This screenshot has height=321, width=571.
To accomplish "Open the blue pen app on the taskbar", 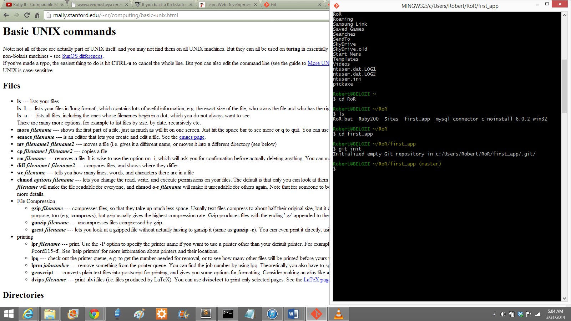I will click(117, 314).
